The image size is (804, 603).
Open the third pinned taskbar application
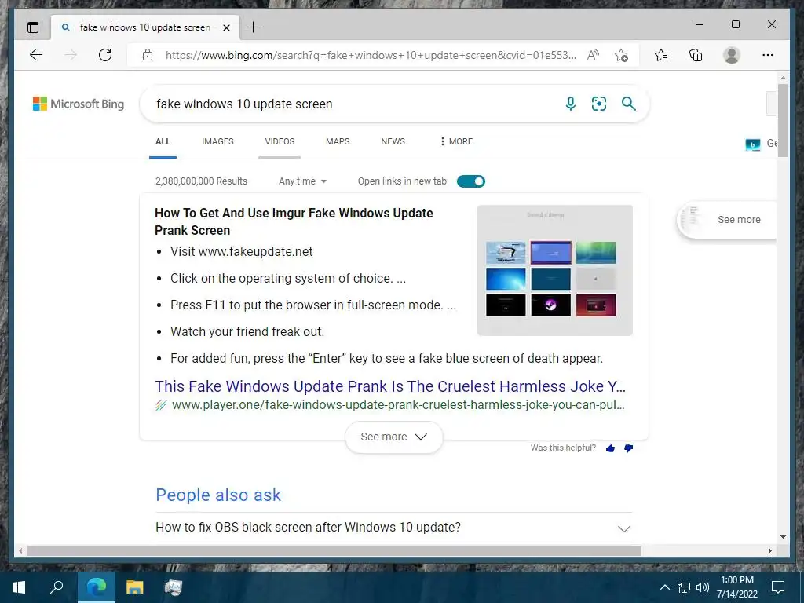pyautogui.click(x=174, y=587)
